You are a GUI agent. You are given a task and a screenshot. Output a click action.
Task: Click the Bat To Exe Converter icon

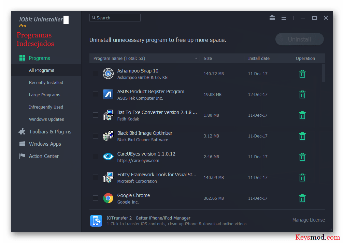point(108,115)
